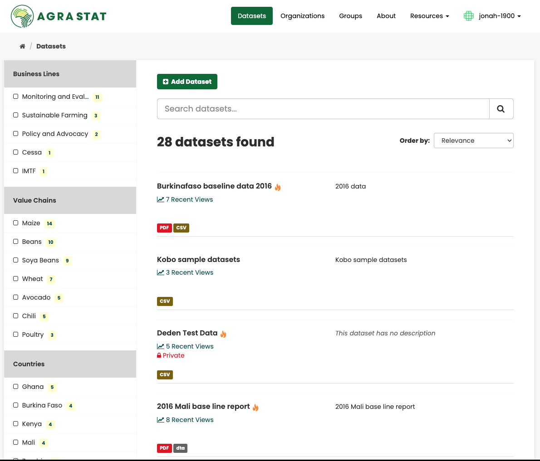Click the dta badge under 2016 Mali report
This screenshot has height=461, width=540.
click(x=181, y=448)
